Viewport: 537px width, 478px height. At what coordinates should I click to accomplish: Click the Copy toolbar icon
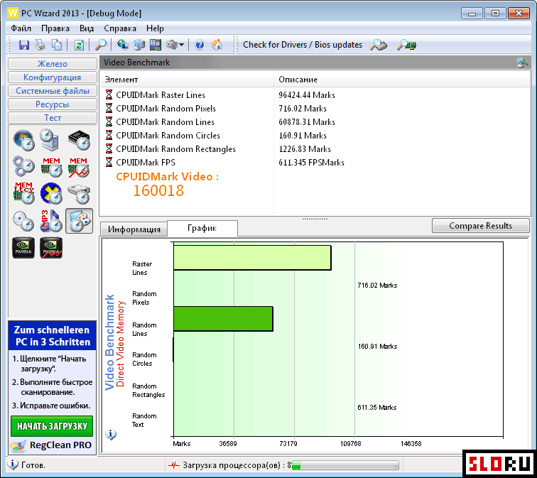click(57, 45)
